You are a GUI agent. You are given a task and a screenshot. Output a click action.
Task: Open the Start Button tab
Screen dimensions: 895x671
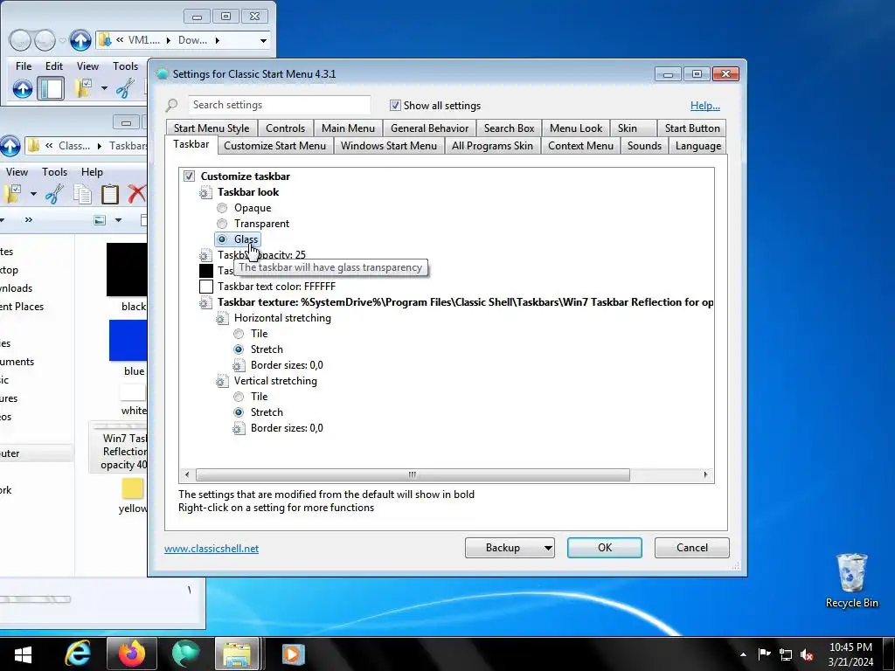(x=692, y=128)
